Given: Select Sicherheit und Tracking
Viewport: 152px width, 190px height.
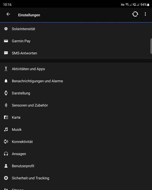Looking at the screenshot, I should point(76,178).
